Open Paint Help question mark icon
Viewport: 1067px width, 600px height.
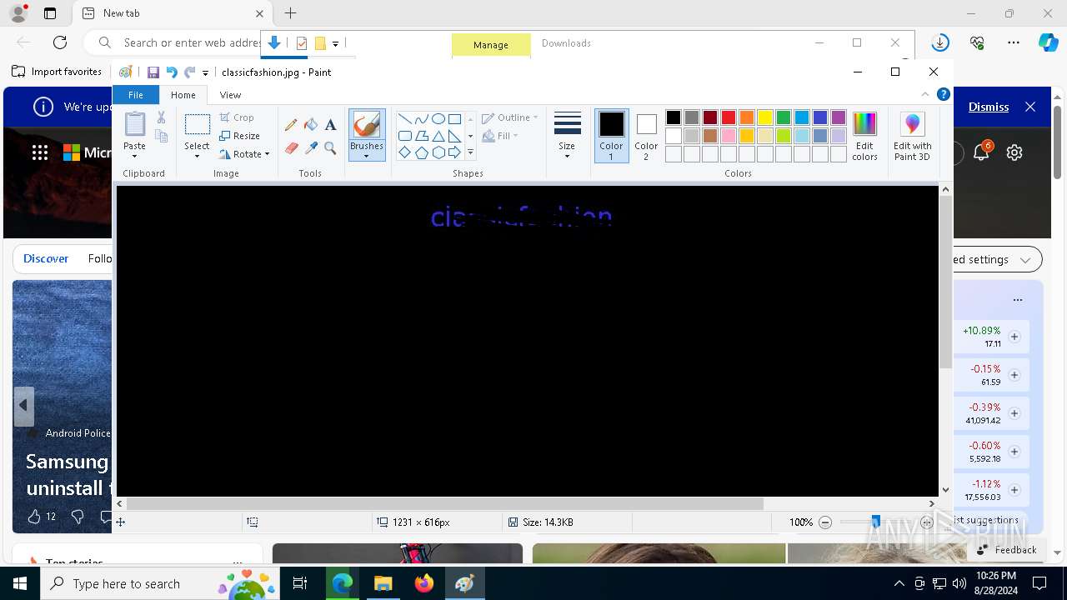944,94
